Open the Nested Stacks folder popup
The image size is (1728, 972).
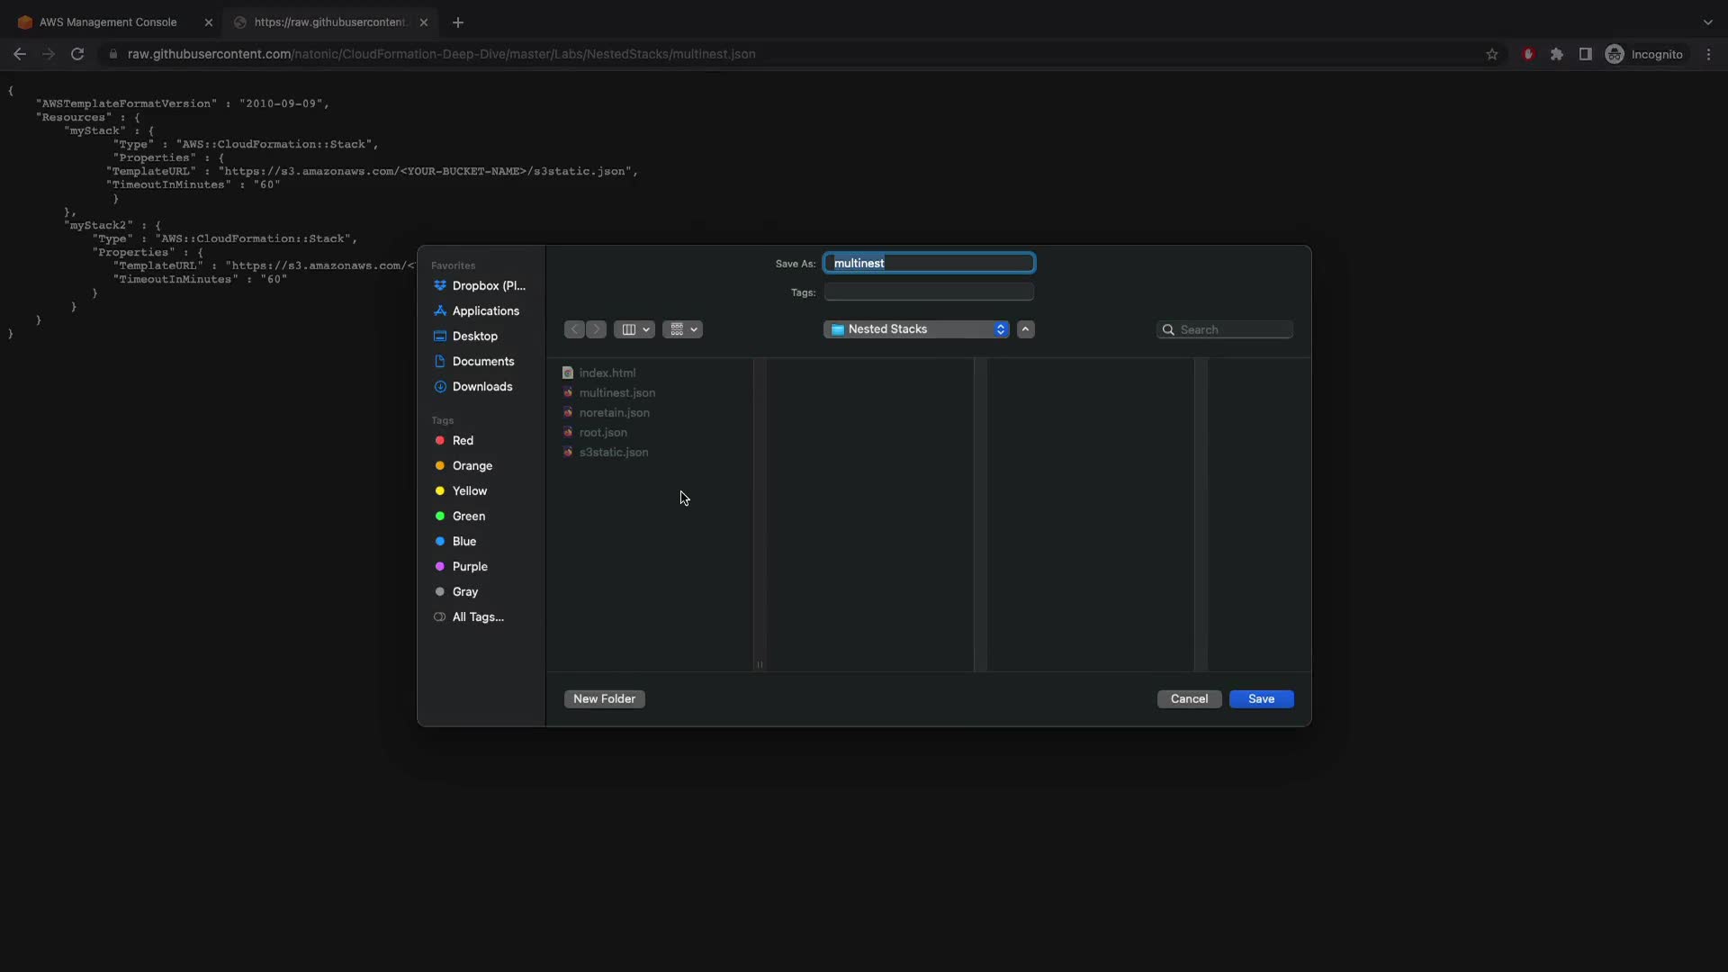[x=916, y=329]
